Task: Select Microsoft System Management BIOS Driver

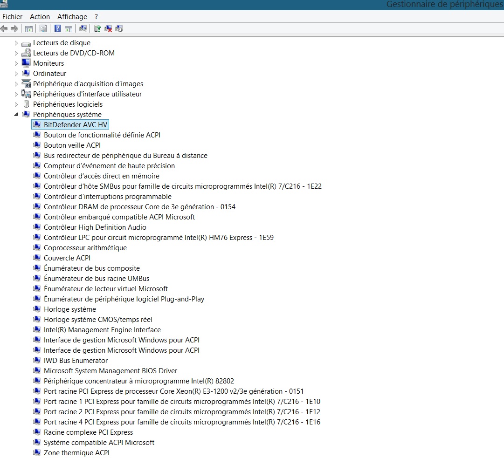Action: [110, 371]
